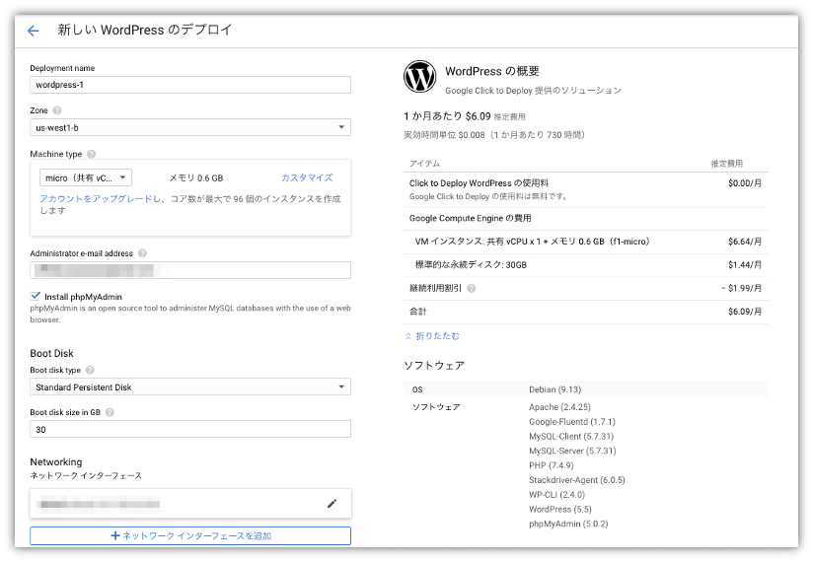Screen dimensions: 813x562
Task: Click Click to Deploy cost $0.00/月
Action: coord(745,182)
